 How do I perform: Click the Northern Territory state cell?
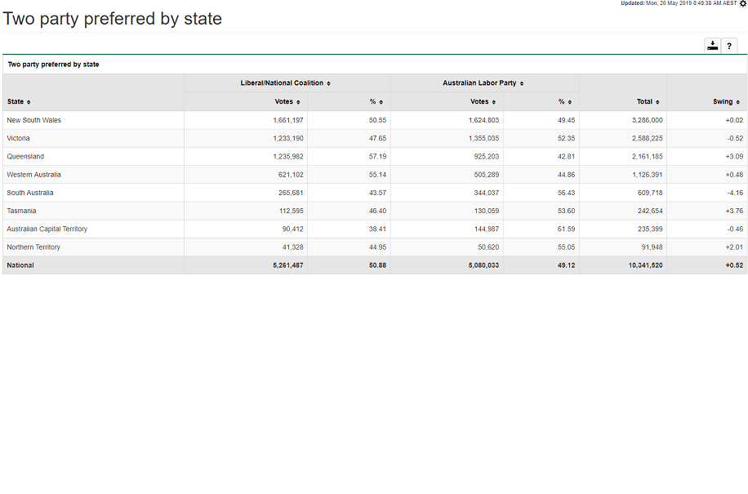pos(33,247)
